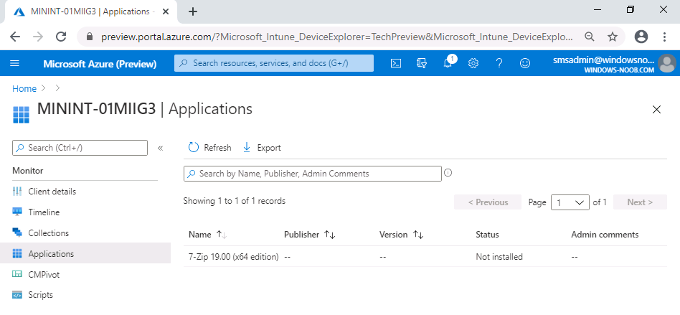This screenshot has width=680, height=315.
Task: Open the Azure portal hamburger menu
Action: (15, 63)
